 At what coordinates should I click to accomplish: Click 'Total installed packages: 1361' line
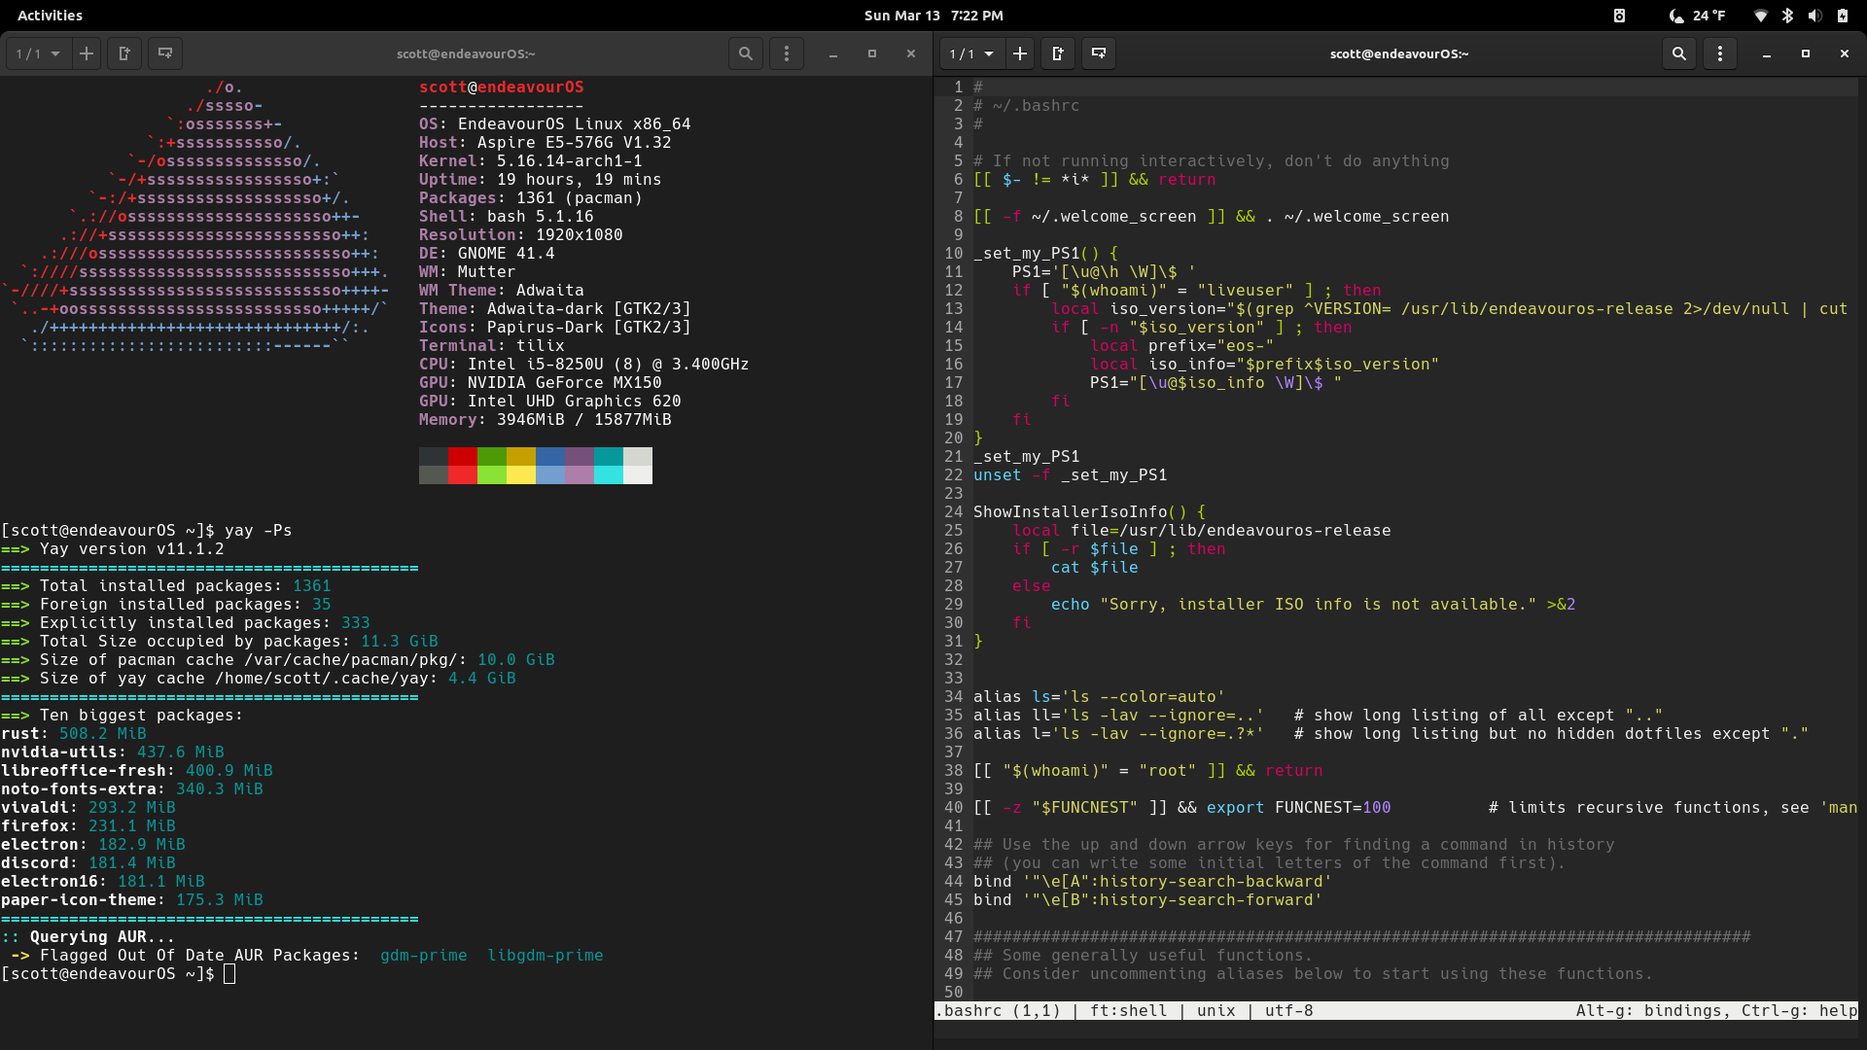(166, 586)
